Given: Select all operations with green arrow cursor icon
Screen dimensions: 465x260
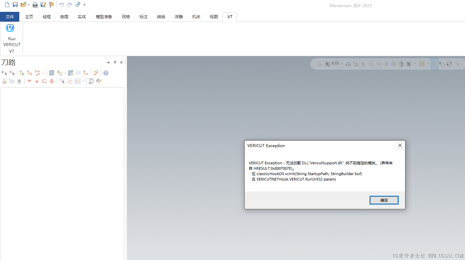Looking at the screenshot, I should pyautogui.click(x=4, y=73).
